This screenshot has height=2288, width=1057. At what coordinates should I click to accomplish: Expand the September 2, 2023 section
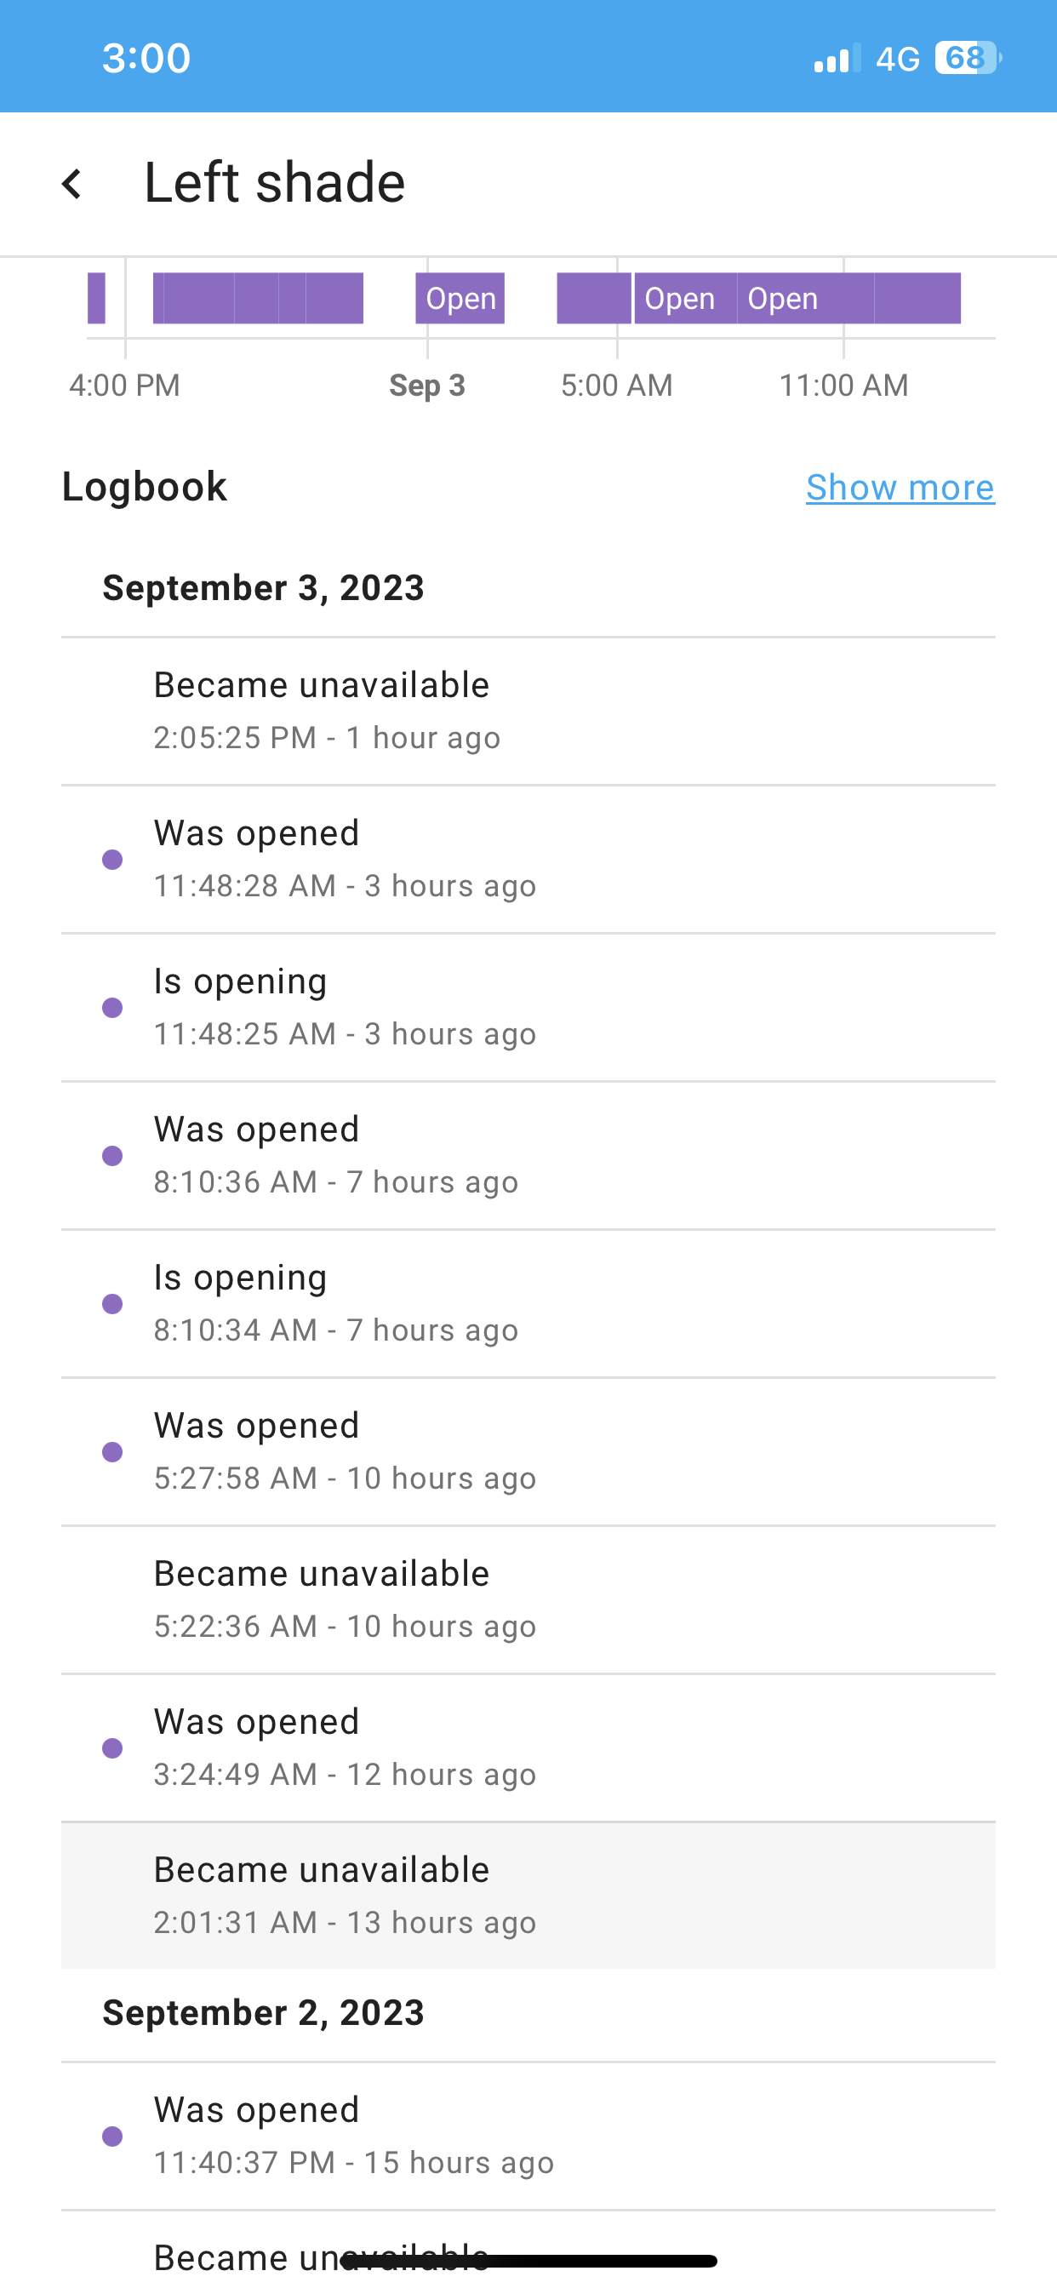click(x=263, y=2011)
